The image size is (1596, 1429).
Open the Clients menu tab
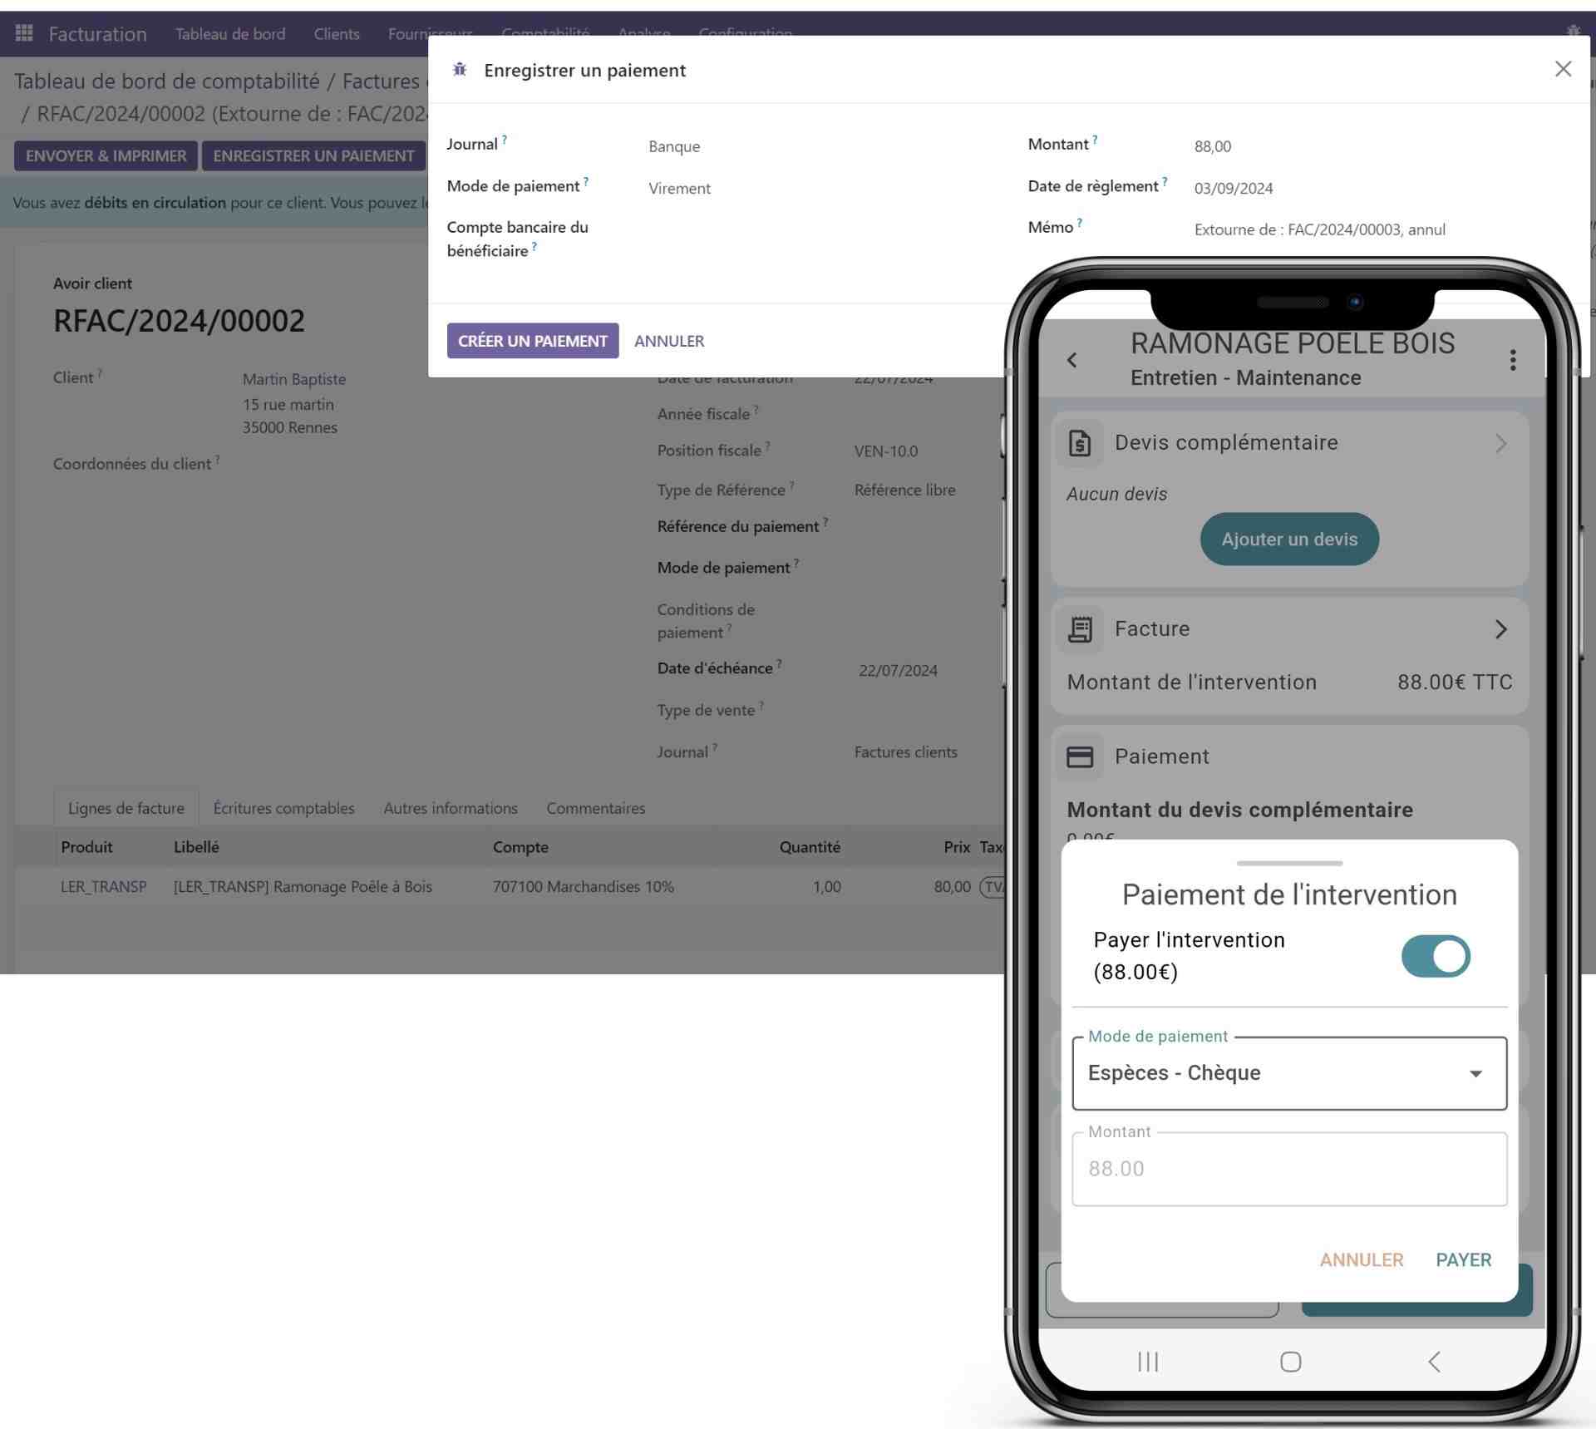coord(335,32)
